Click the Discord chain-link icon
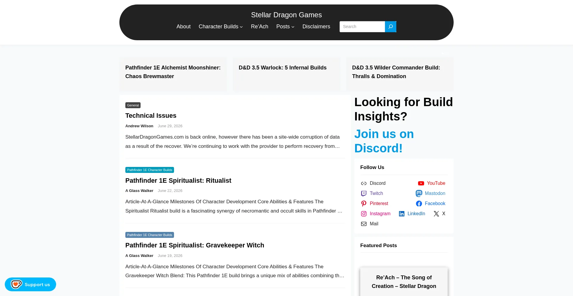This screenshot has height=296, width=573. pyautogui.click(x=363, y=183)
